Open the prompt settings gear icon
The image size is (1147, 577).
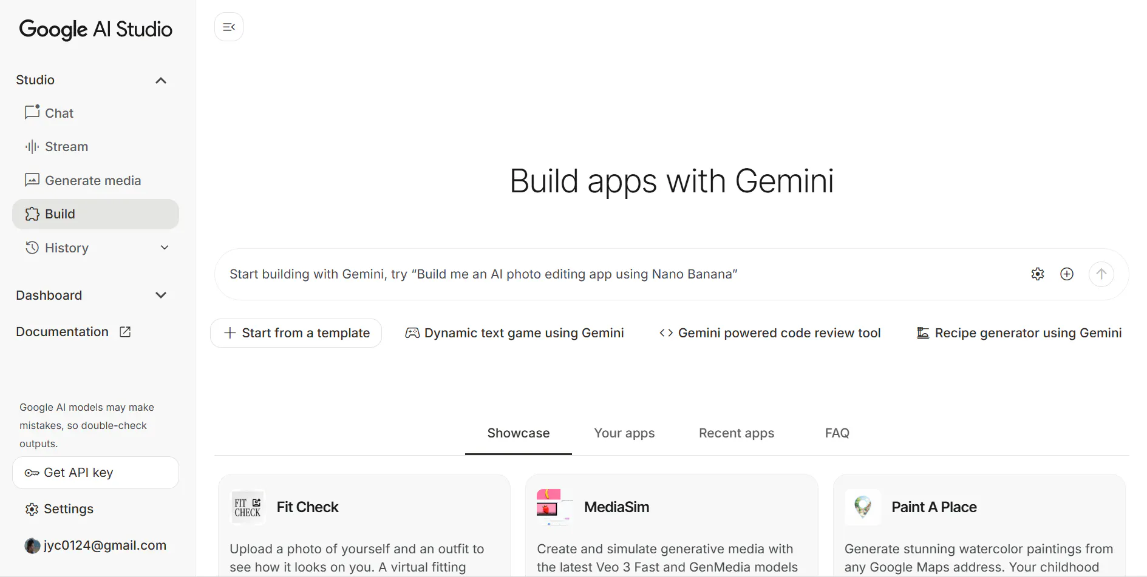pyautogui.click(x=1038, y=274)
